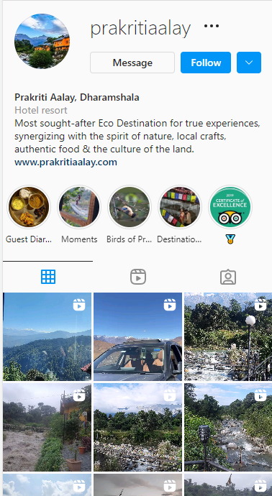
Task: Open the three-dot options menu
Action: (212, 26)
